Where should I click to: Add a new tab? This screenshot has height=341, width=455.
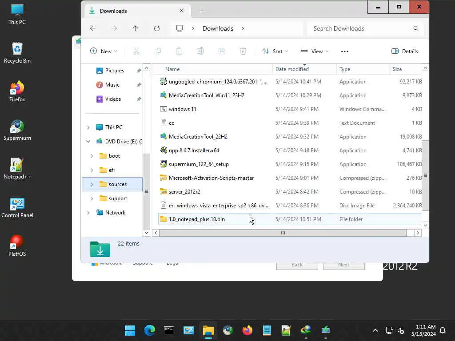tap(201, 11)
